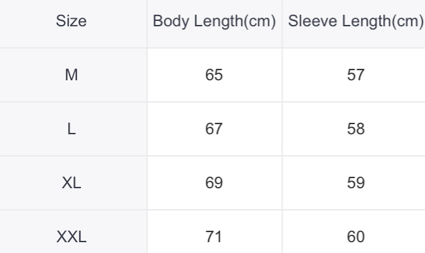Click body length value 67

(x=214, y=129)
